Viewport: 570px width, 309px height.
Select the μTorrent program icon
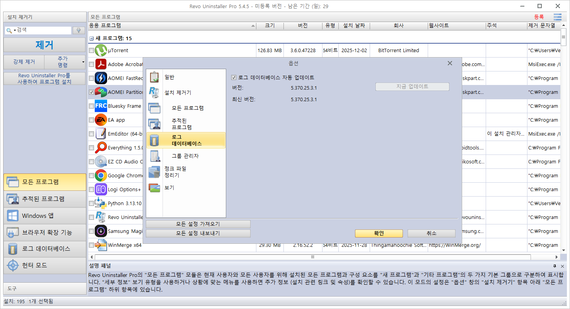101,51
